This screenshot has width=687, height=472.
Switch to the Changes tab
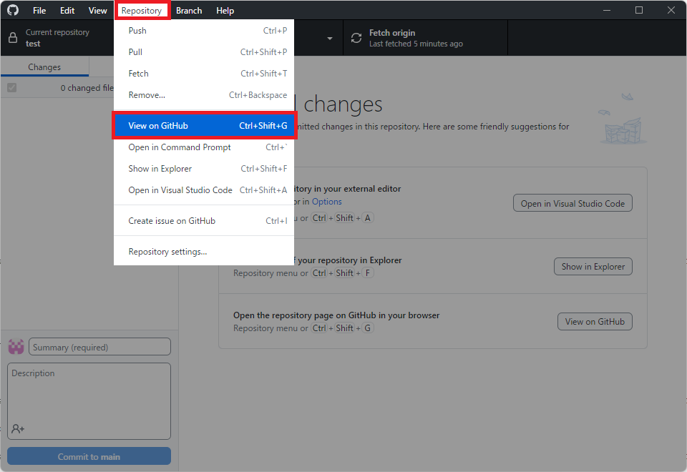(44, 67)
